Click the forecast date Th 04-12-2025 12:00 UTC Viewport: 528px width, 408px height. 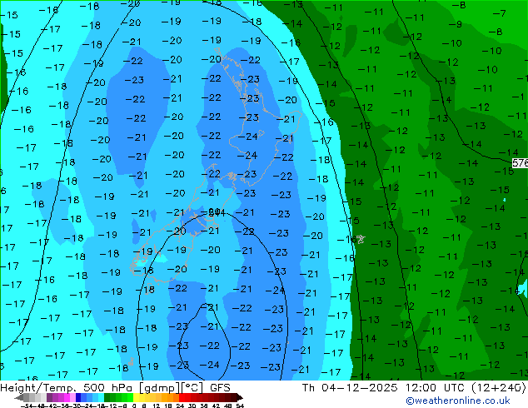click(383, 388)
